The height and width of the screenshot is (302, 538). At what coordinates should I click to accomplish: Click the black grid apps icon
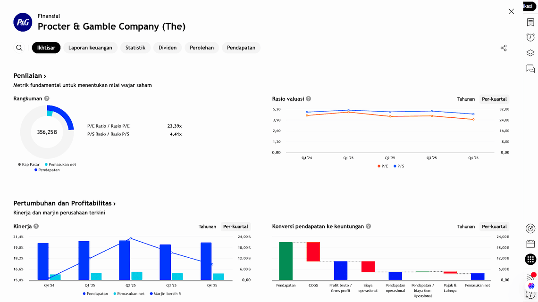pyautogui.click(x=530, y=259)
